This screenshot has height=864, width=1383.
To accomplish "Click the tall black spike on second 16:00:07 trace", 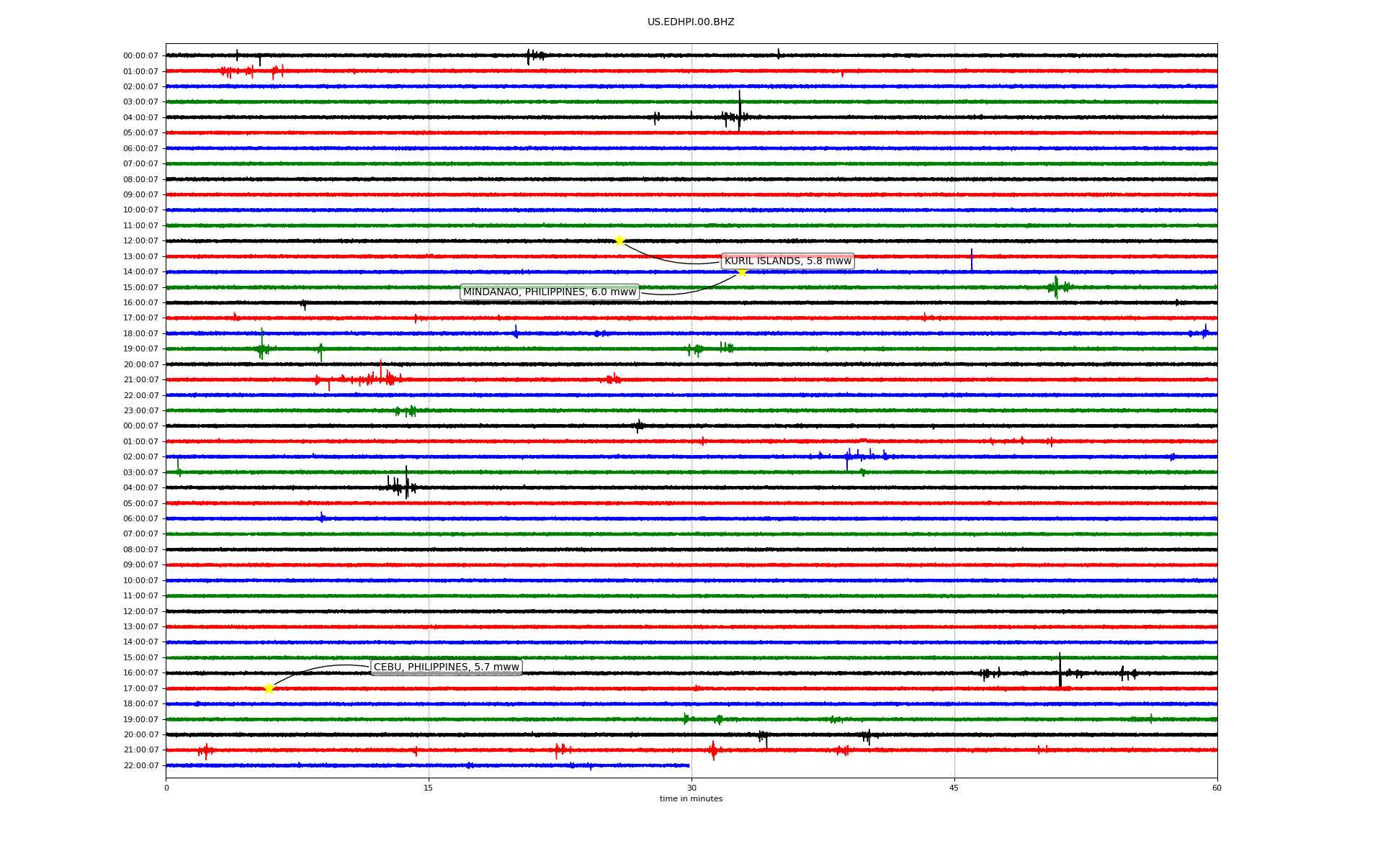I will [x=1060, y=670].
